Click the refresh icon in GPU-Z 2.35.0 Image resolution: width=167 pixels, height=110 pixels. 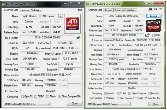[156, 9]
